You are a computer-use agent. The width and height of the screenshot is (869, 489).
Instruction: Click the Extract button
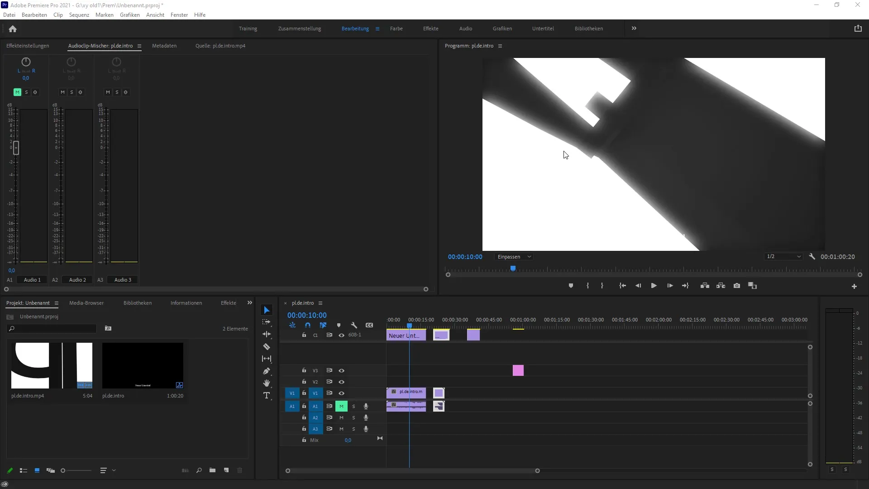click(x=721, y=286)
